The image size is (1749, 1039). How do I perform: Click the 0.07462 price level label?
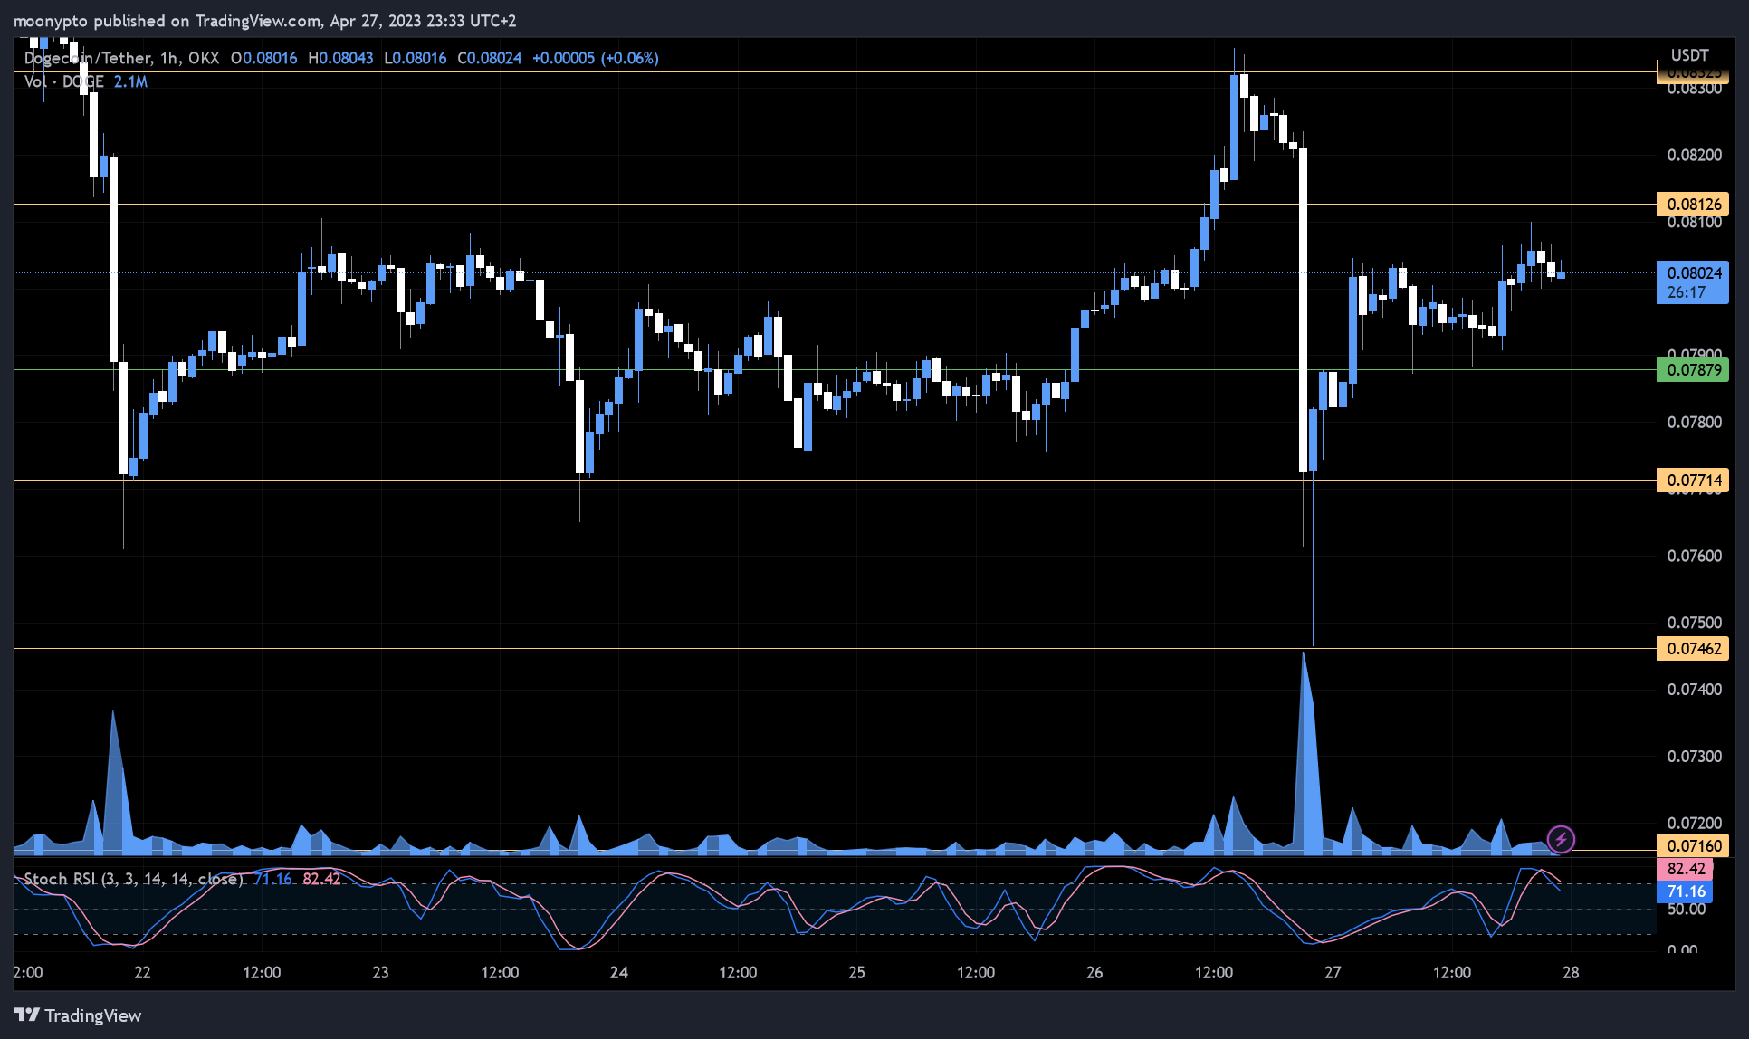coord(1692,648)
